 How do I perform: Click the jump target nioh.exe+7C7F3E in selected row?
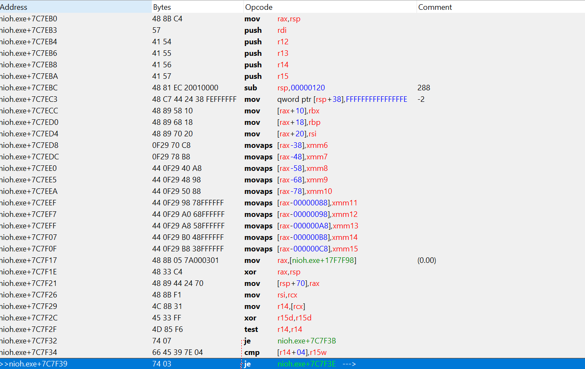point(306,364)
